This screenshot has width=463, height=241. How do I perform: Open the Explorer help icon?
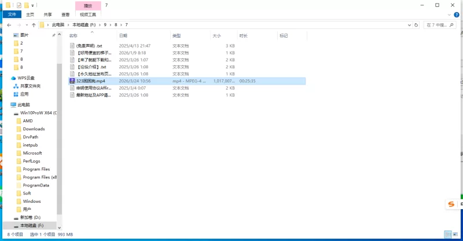click(457, 14)
